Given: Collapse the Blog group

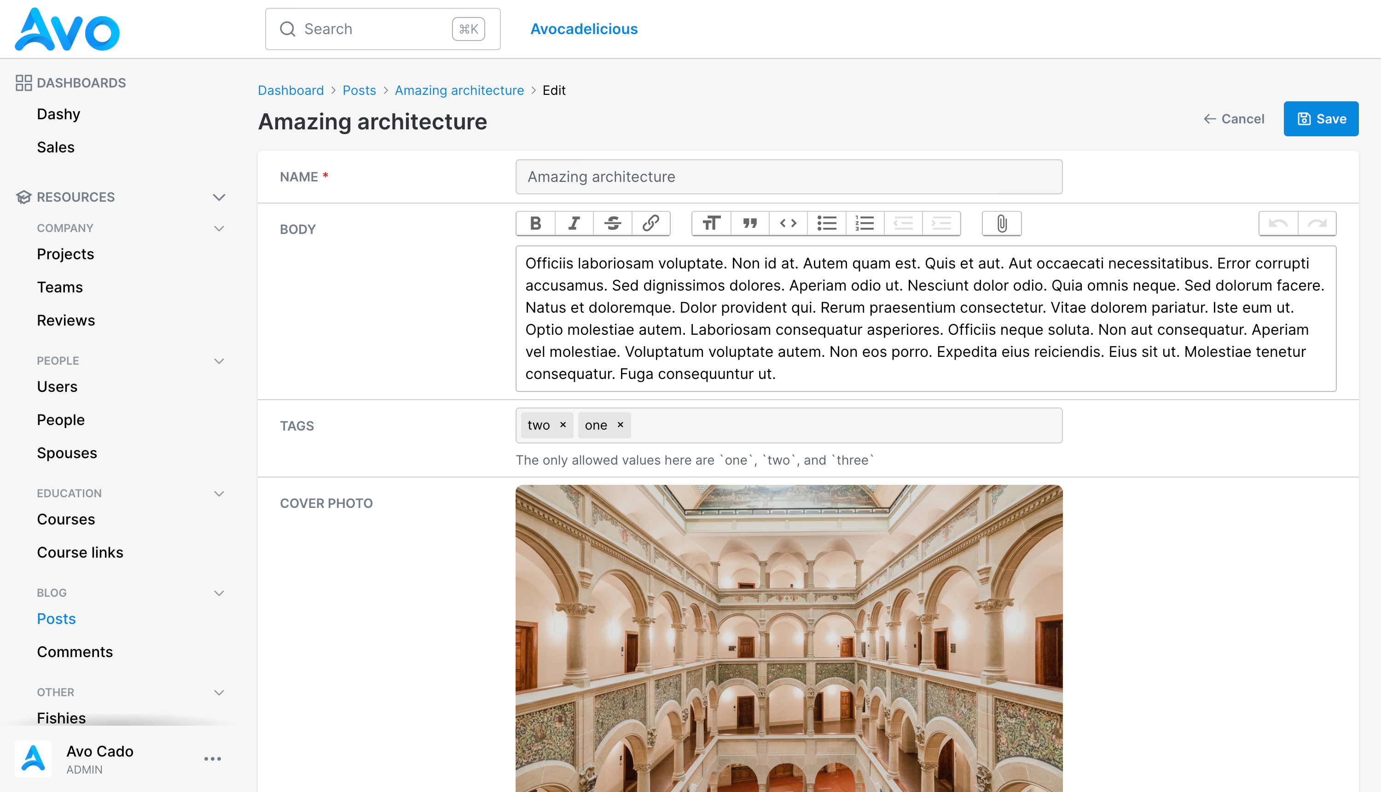Looking at the screenshot, I should [219, 593].
